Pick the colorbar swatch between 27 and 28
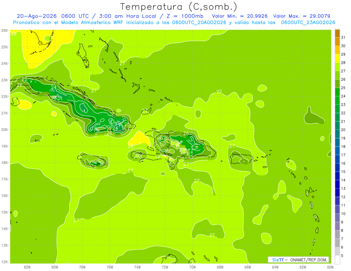Image resolution: width=351 pixels, height=271 pixels. (337, 67)
